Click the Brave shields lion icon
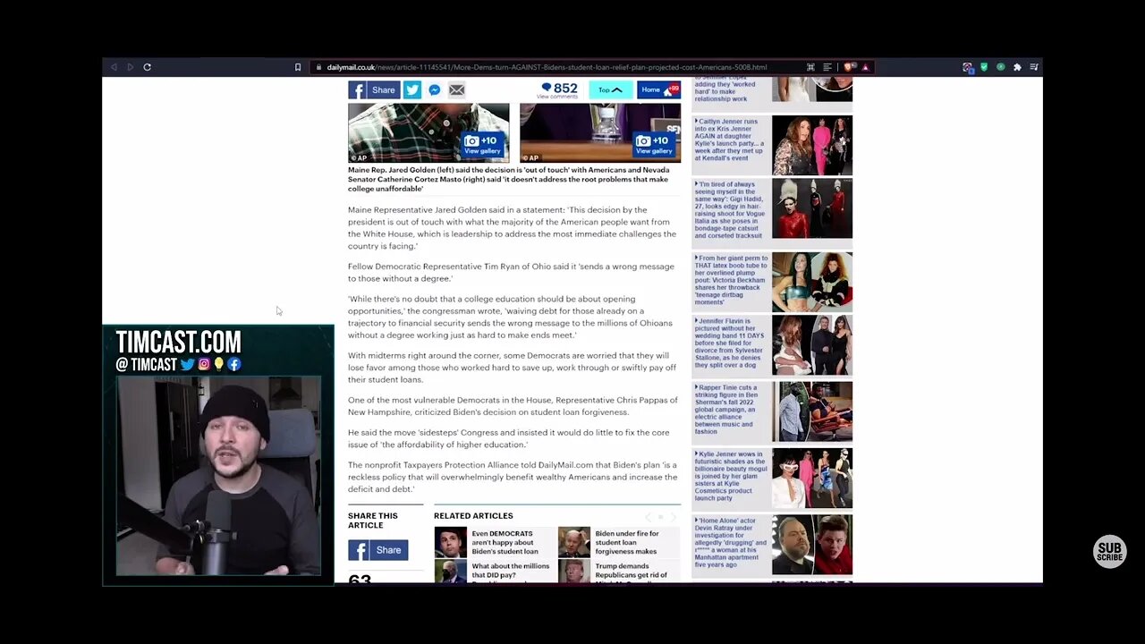This screenshot has height=644, width=1145. pyautogui.click(x=850, y=67)
